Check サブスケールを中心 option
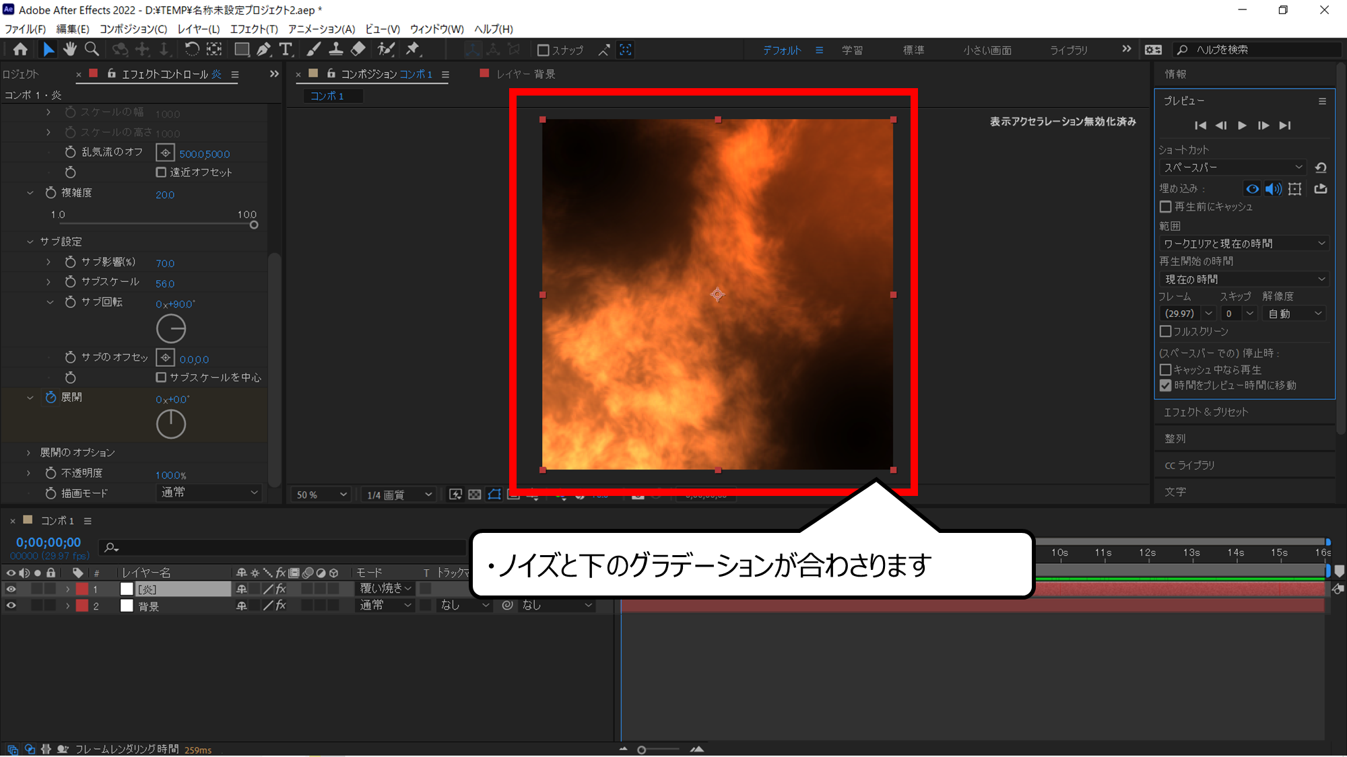 [x=161, y=377]
